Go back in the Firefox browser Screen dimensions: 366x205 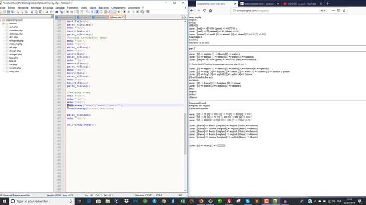click(192, 10)
